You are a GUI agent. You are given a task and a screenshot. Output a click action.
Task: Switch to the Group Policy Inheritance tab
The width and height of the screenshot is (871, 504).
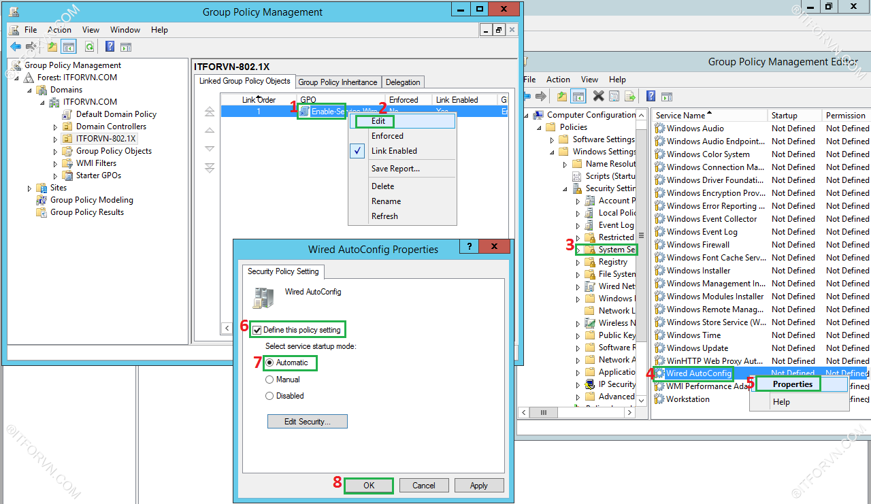(x=338, y=82)
